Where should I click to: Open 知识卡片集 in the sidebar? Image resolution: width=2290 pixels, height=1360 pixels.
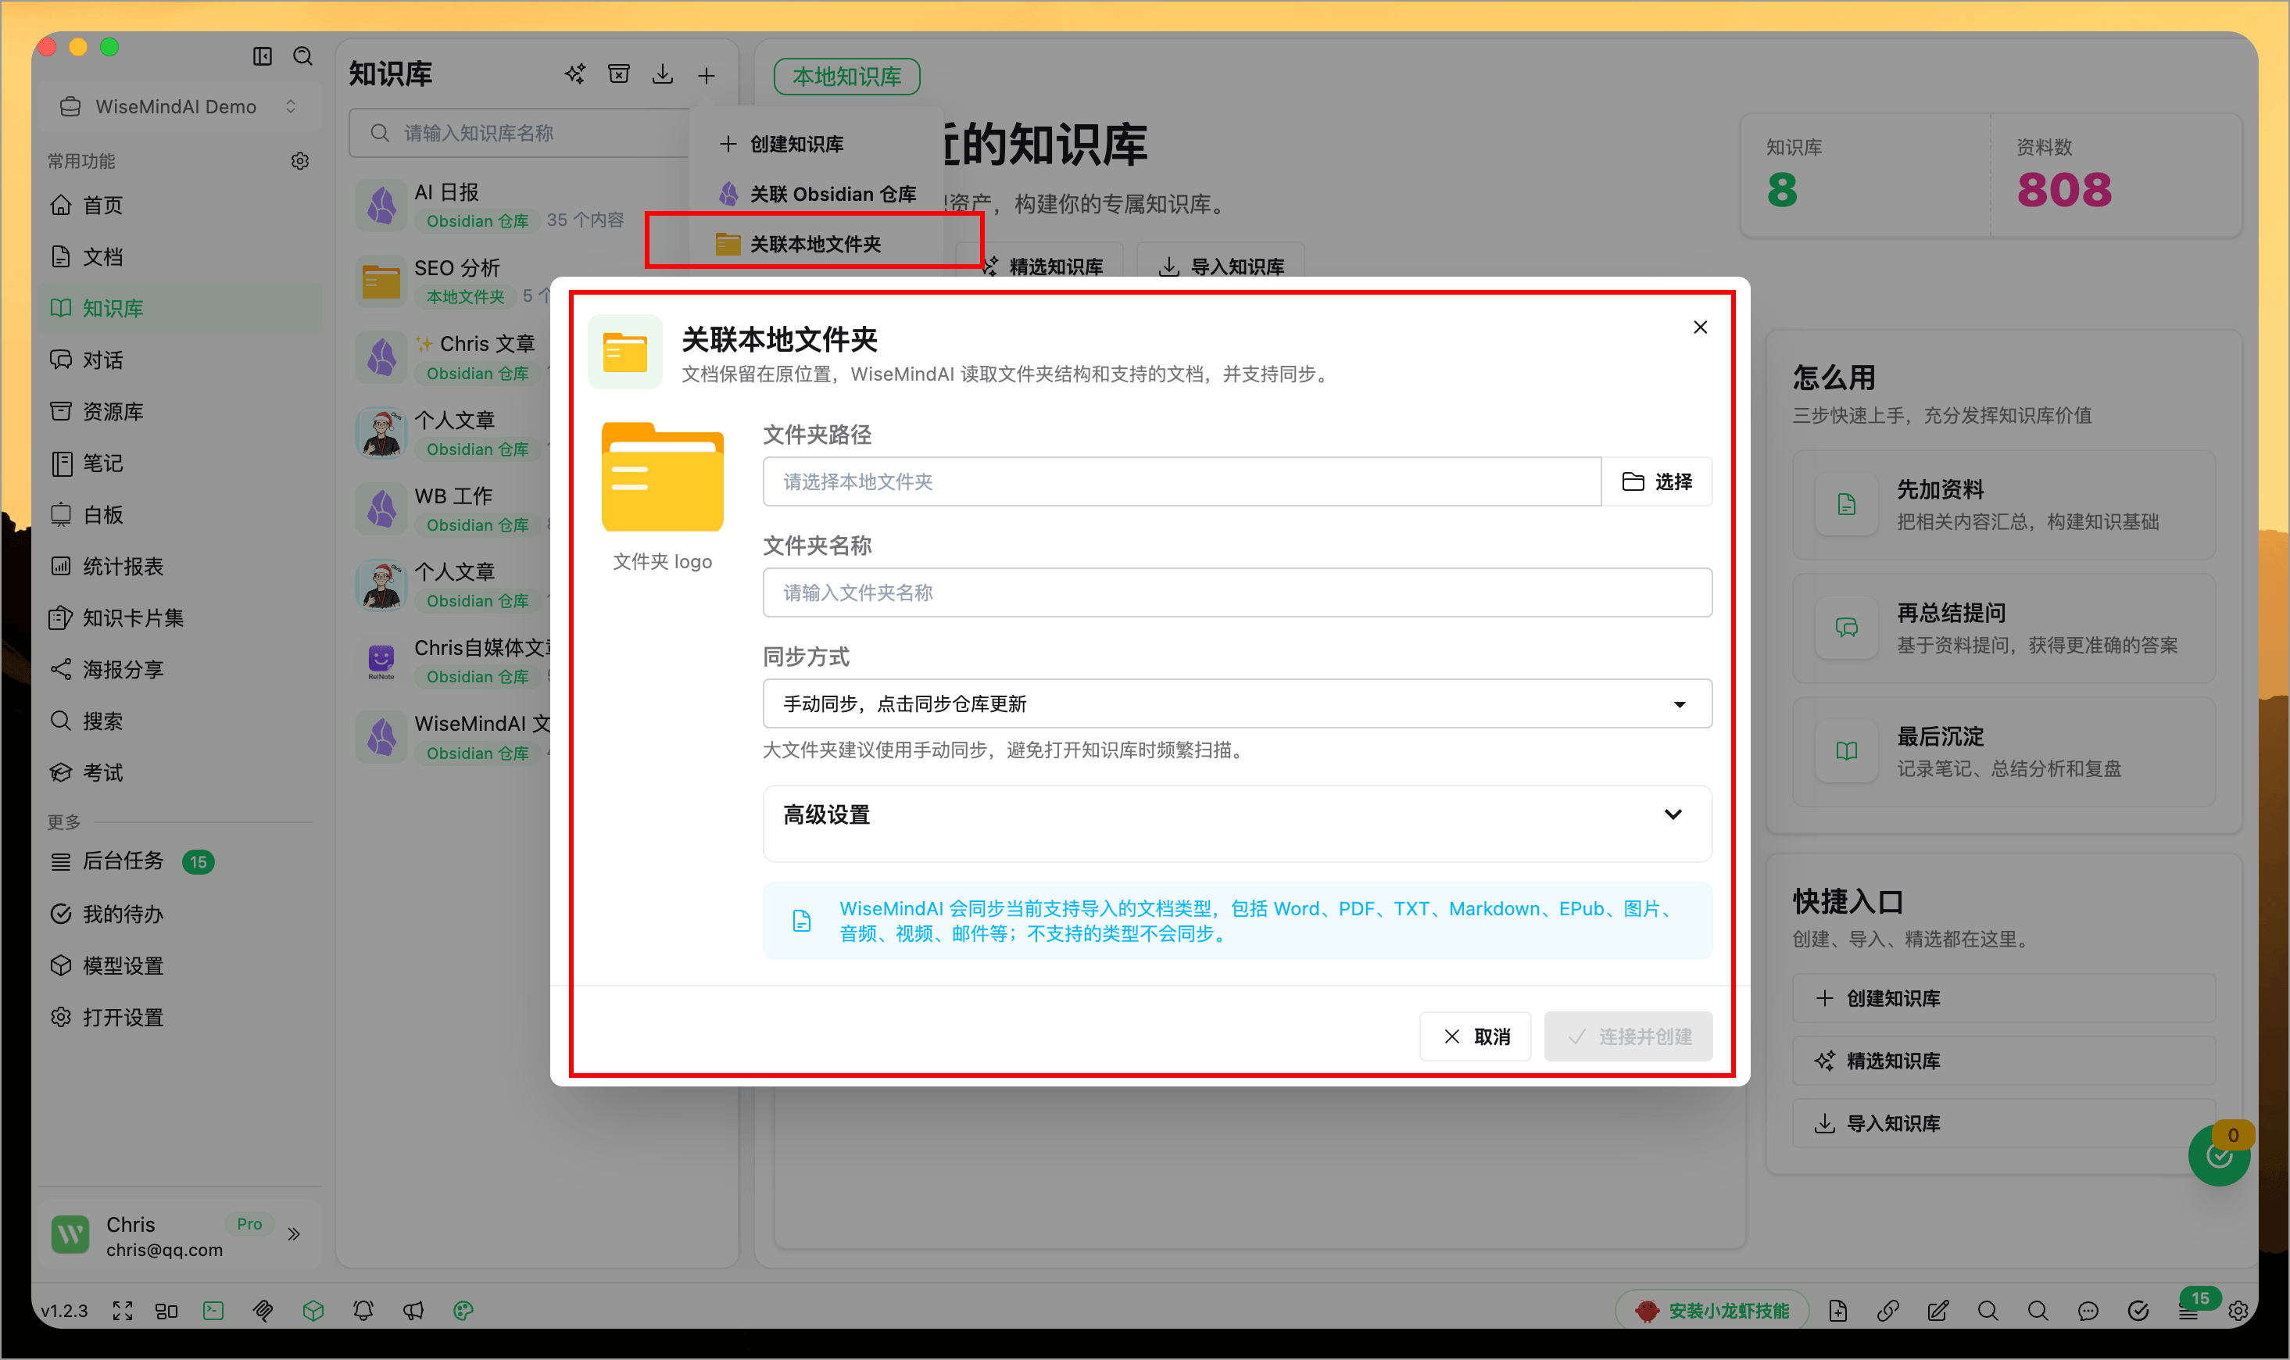click(180, 618)
